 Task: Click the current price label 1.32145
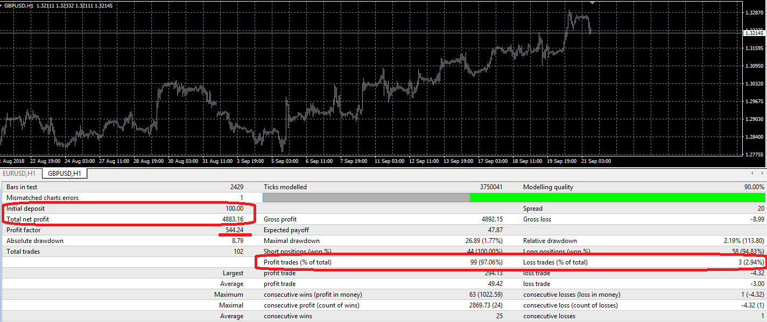(x=754, y=33)
